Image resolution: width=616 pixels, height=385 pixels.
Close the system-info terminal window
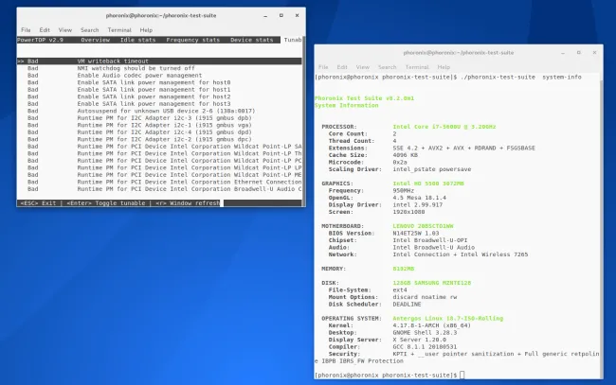[x=594, y=53]
